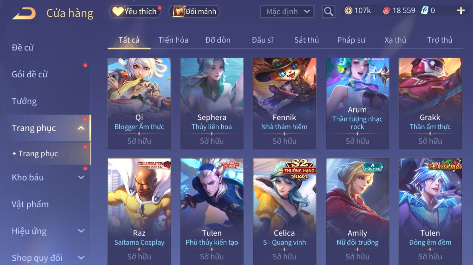Viewport: 473px width, 265px height.
Task: Tap the blue ticket currency icon
Action: click(x=425, y=11)
